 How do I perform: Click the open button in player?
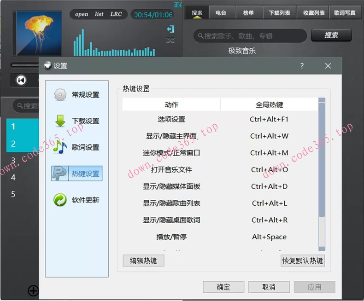[82, 14]
